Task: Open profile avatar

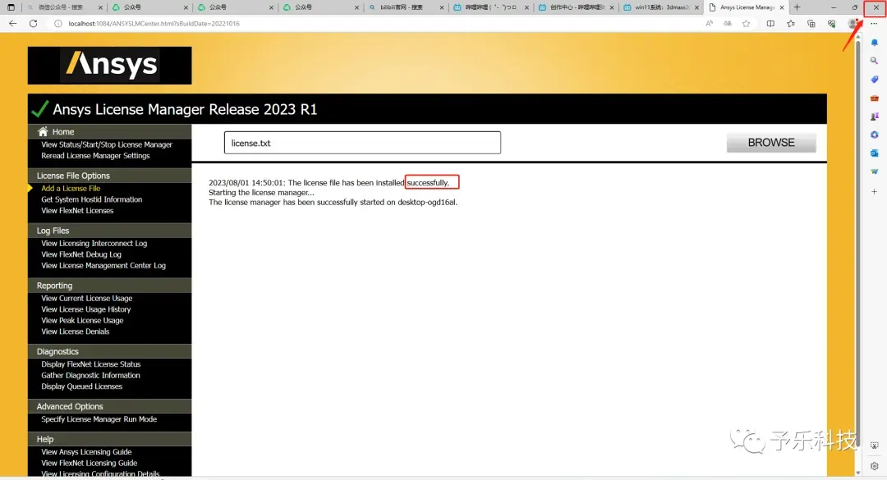Action: (853, 24)
